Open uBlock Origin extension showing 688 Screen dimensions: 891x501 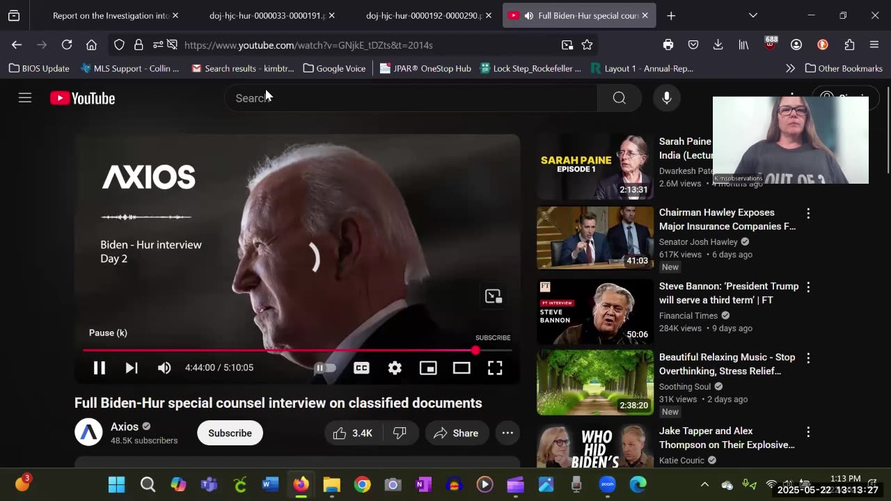pos(770,43)
